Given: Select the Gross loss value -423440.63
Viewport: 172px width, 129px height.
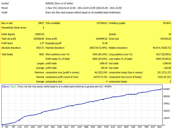Looking at the screenshot, I should [165, 39].
